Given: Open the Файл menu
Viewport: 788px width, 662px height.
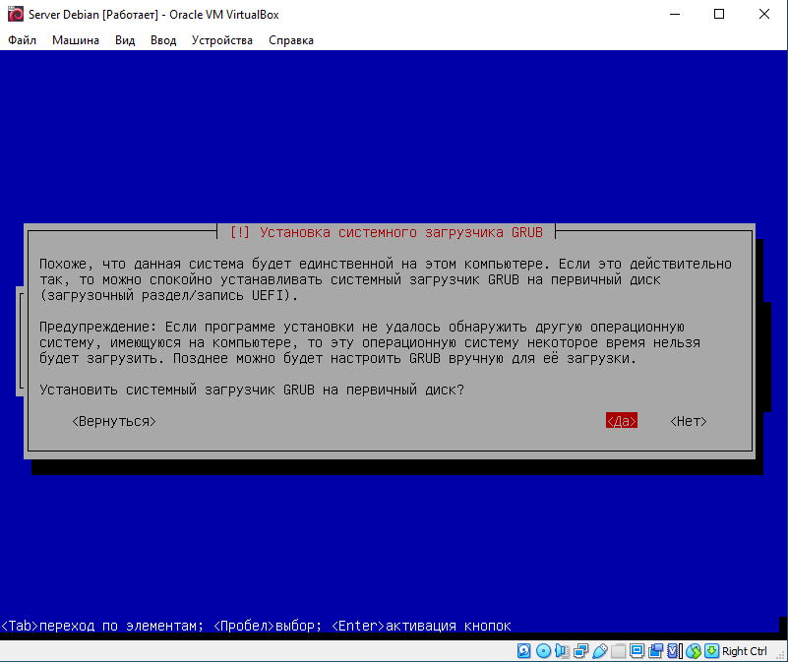Looking at the screenshot, I should [22, 40].
